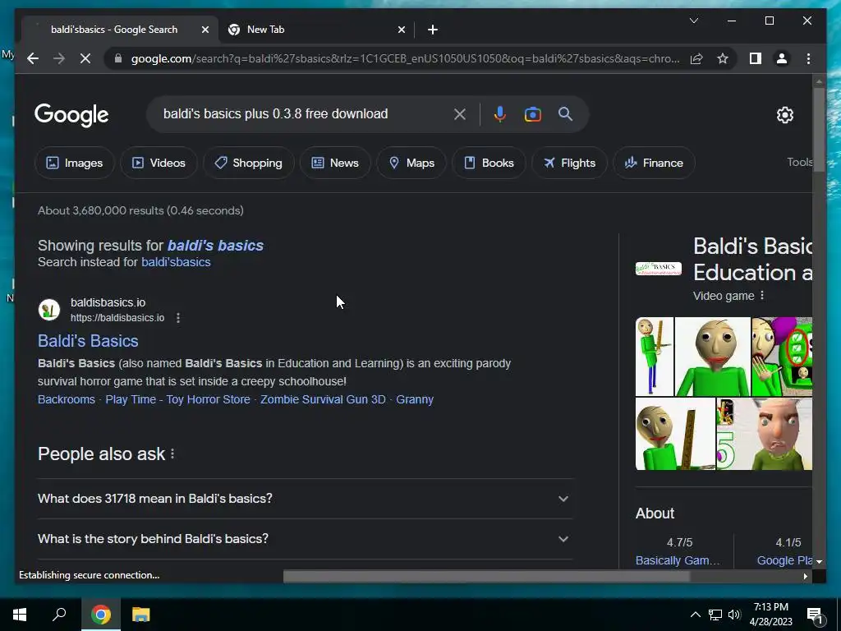This screenshot has width=841, height=631.
Task: Click the horizontal scrollbar thumb
Action: pos(486,576)
